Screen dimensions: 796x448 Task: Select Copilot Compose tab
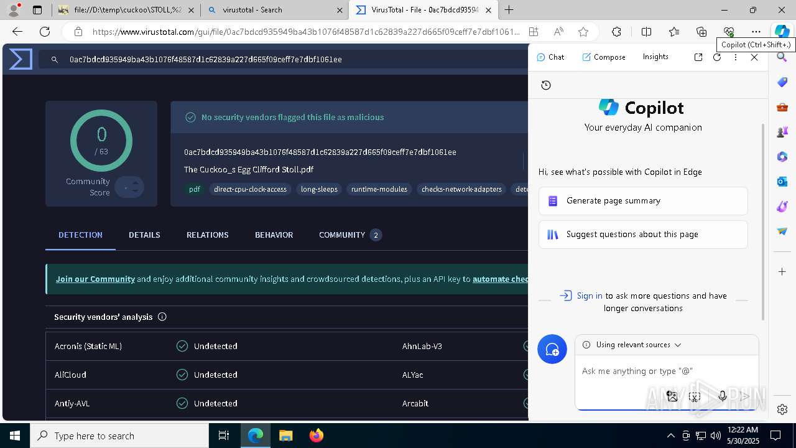point(604,57)
